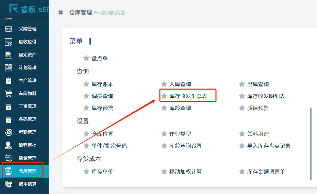
Task: Click the 应收应付 sidebar icon
Action: click(9, 42)
